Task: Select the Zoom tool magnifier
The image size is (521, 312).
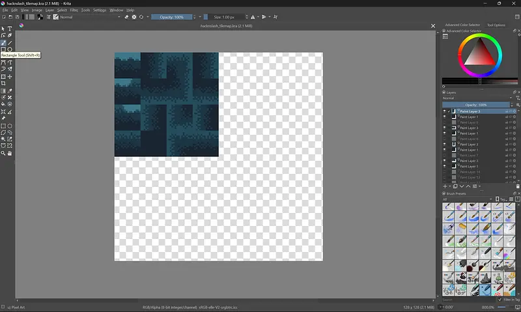Action: point(3,154)
